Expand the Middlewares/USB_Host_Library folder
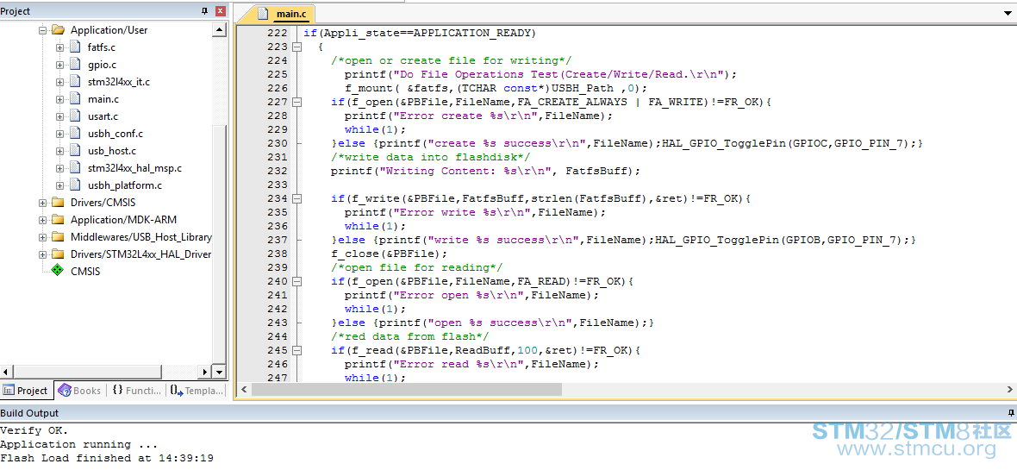 (43, 237)
